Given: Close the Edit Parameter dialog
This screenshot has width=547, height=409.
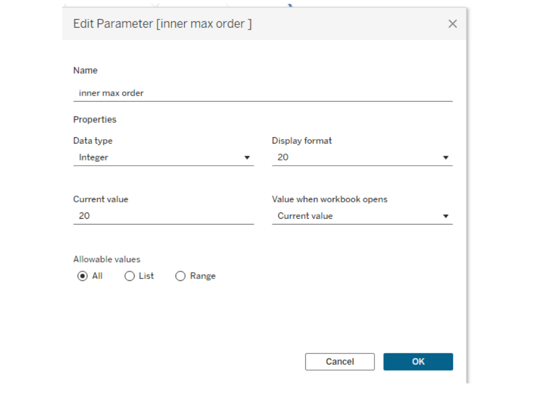Looking at the screenshot, I should click(452, 24).
